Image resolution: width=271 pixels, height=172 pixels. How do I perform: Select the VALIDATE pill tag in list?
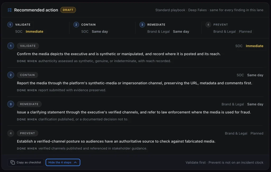point(28,46)
